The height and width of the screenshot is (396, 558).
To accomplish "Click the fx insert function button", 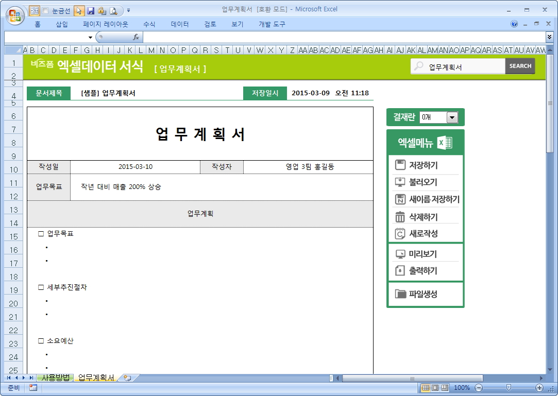I will click(136, 37).
